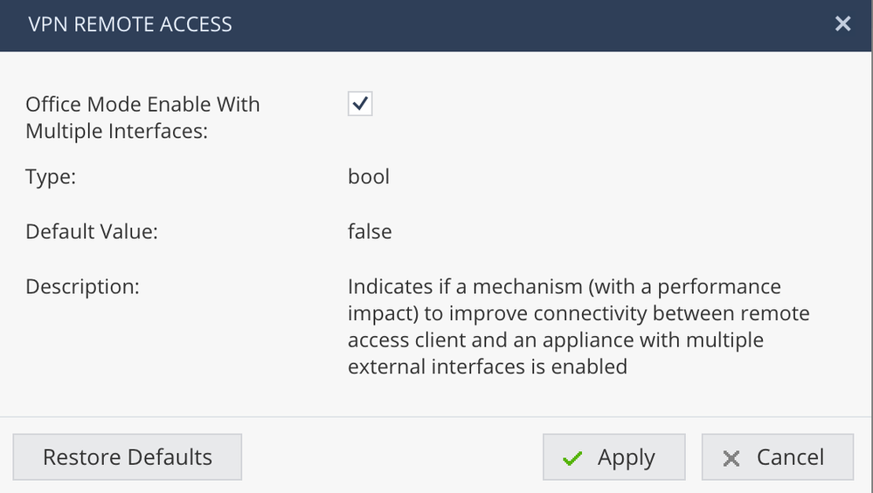Click the green checkmark icon on Apply
Screen dimensions: 873x493
pos(573,458)
